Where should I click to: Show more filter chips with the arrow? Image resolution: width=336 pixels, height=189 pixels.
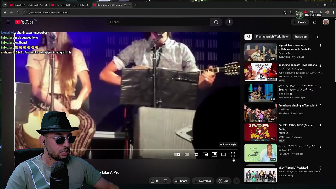coord(317,37)
